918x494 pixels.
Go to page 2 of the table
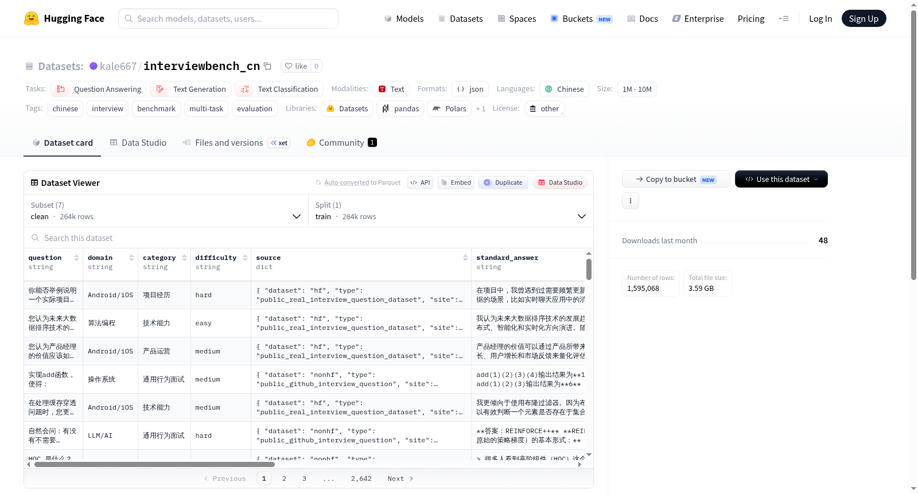[284, 479]
